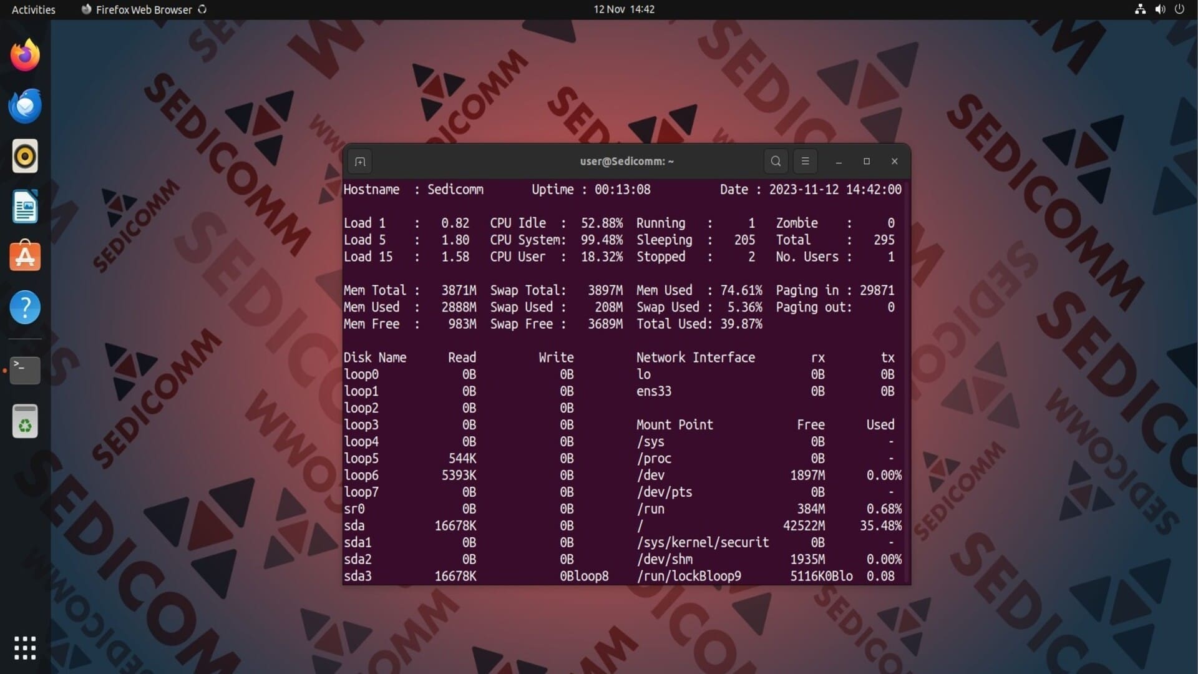This screenshot has width=1198, height=674.
Task: Open LibreOffice Writer from the dock
Action: [25, 207]
